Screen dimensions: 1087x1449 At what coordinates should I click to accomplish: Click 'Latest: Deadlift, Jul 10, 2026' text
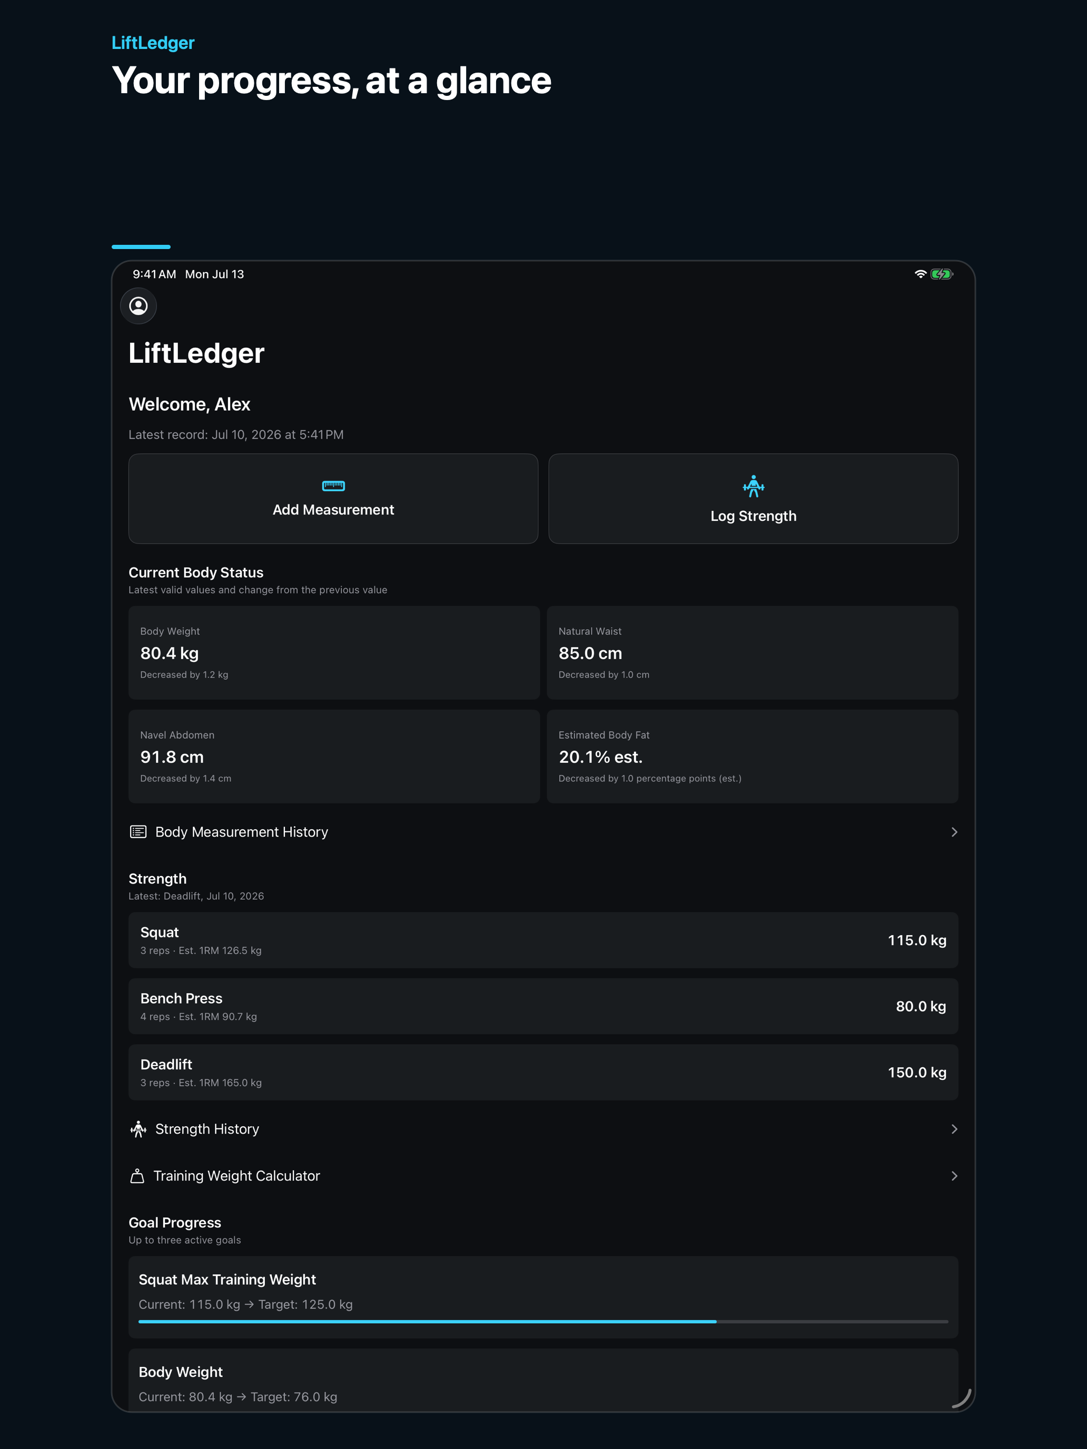click(196, 896)
